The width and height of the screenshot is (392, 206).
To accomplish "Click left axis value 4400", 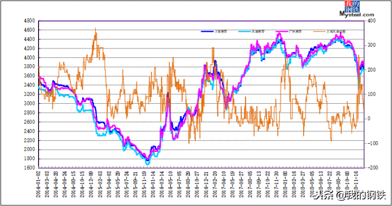I will point(29,40).
